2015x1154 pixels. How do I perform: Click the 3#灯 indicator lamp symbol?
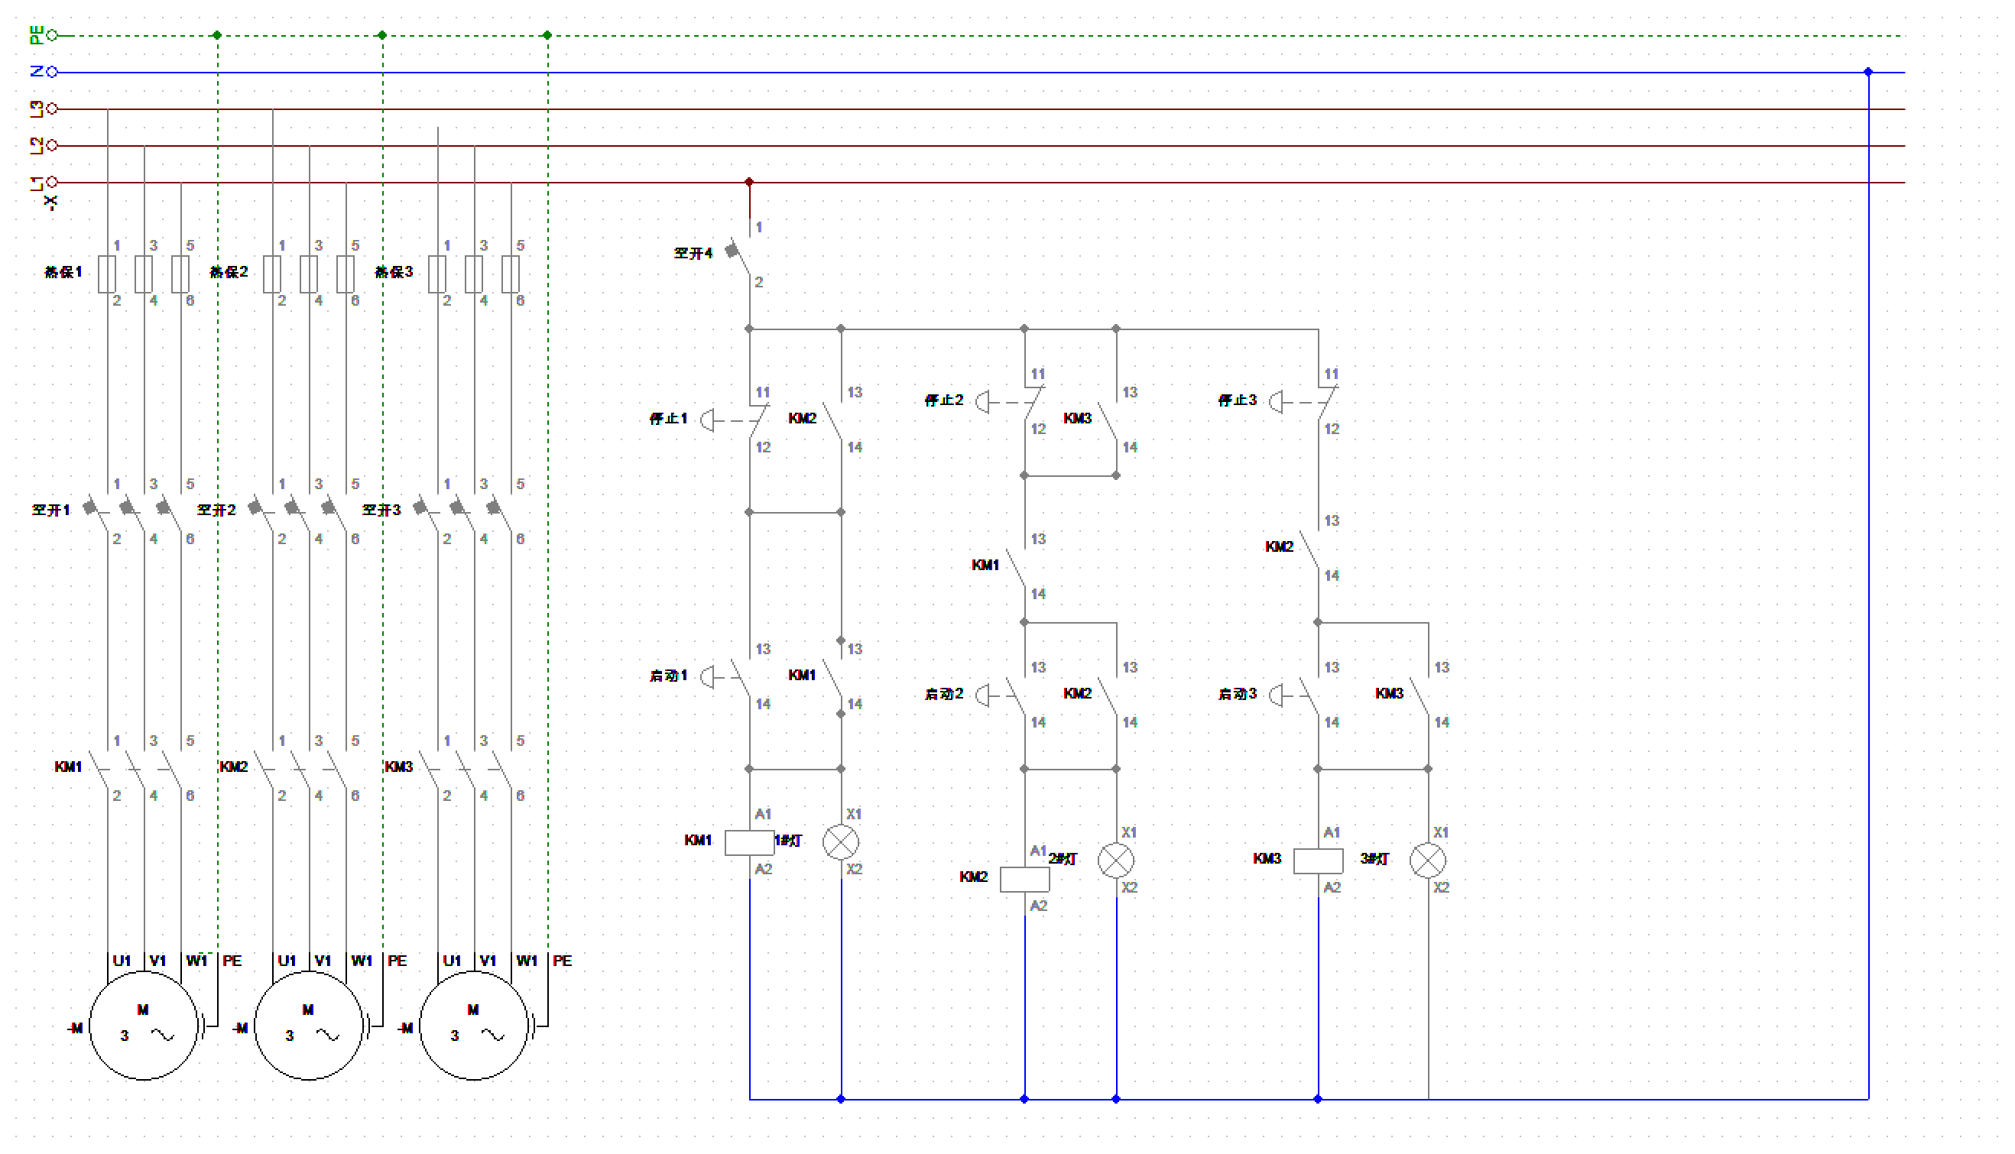(x=1428, y=860)
